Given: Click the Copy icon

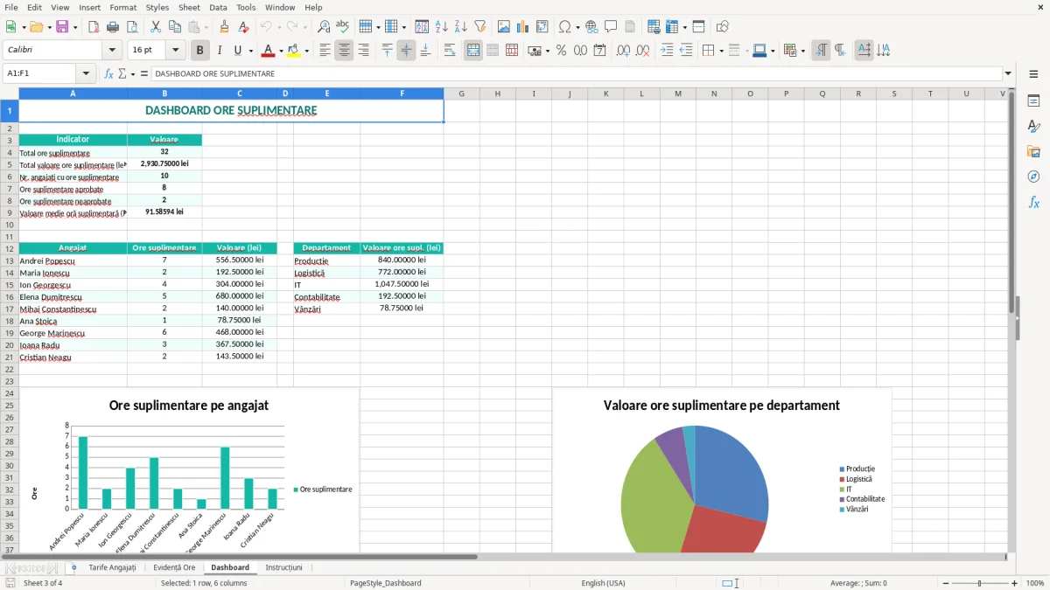Looking at the screenshot, I should pyautogui.click(x=174, y=27).
